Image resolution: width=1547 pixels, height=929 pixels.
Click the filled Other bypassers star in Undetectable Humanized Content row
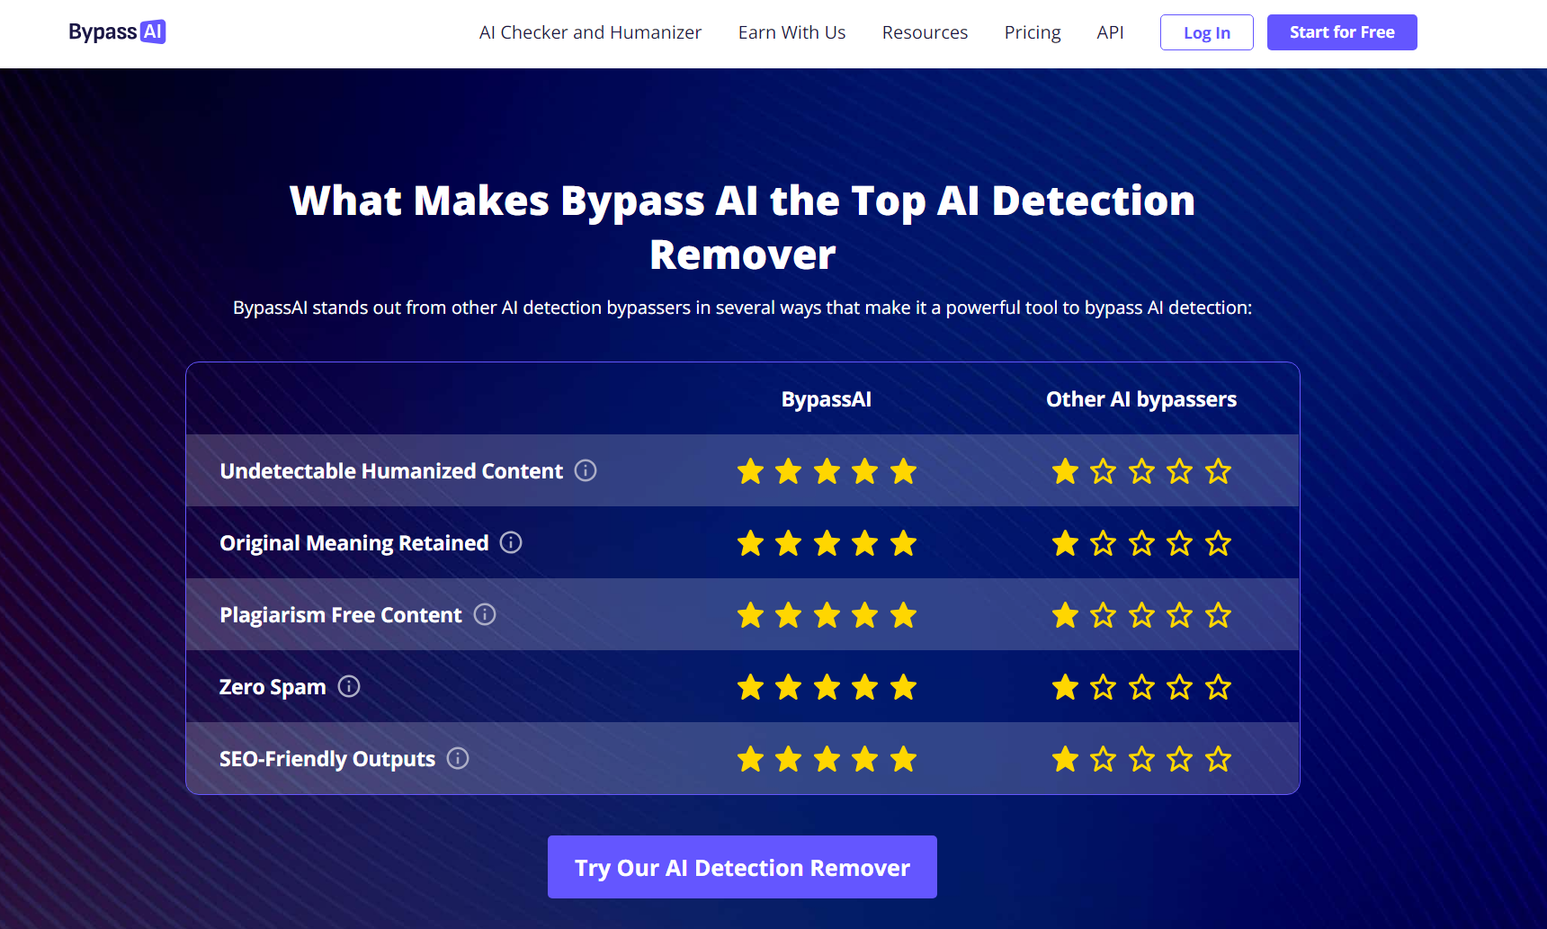[x=1065, y=471]
